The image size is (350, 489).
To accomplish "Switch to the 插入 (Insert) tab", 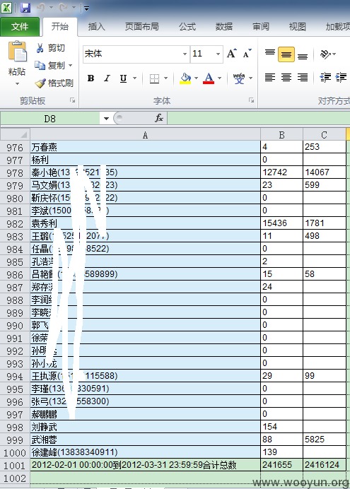I will click(x=96, y=27).
